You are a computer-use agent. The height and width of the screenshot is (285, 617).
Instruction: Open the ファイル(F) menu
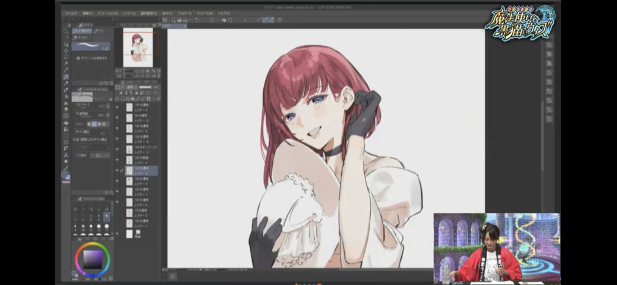click(71, 14)
